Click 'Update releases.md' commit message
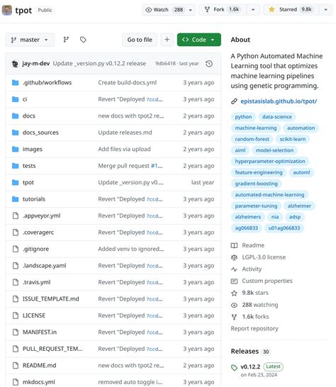The width and height of the screenshot is (336, 387). click(125, 133)
